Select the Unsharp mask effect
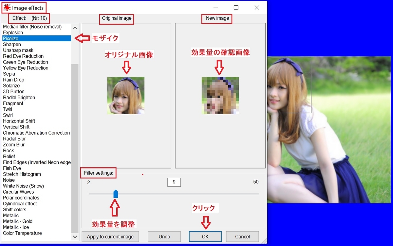 click(x=18, y=50)
